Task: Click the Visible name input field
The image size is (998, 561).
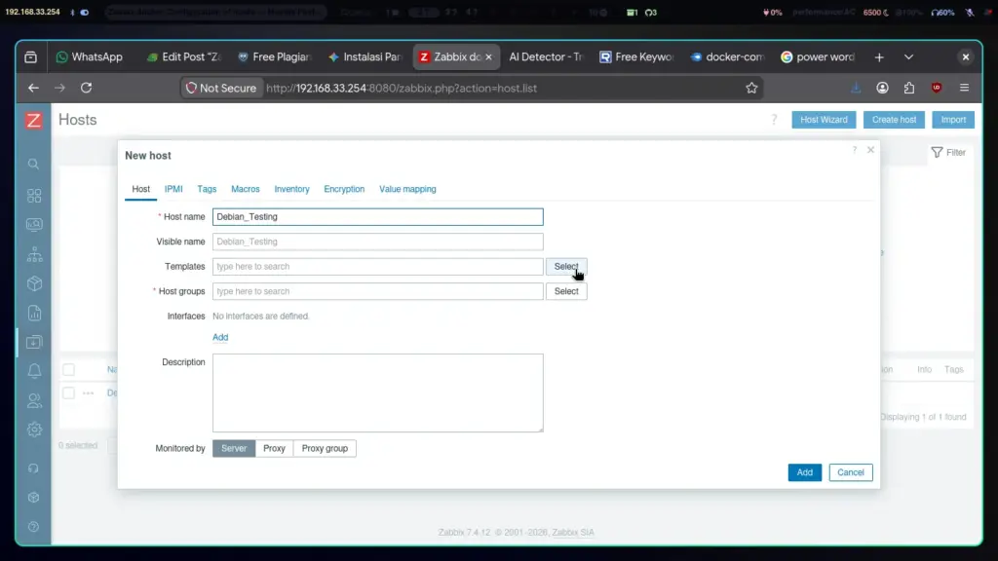Action: (x=377, y=242)
